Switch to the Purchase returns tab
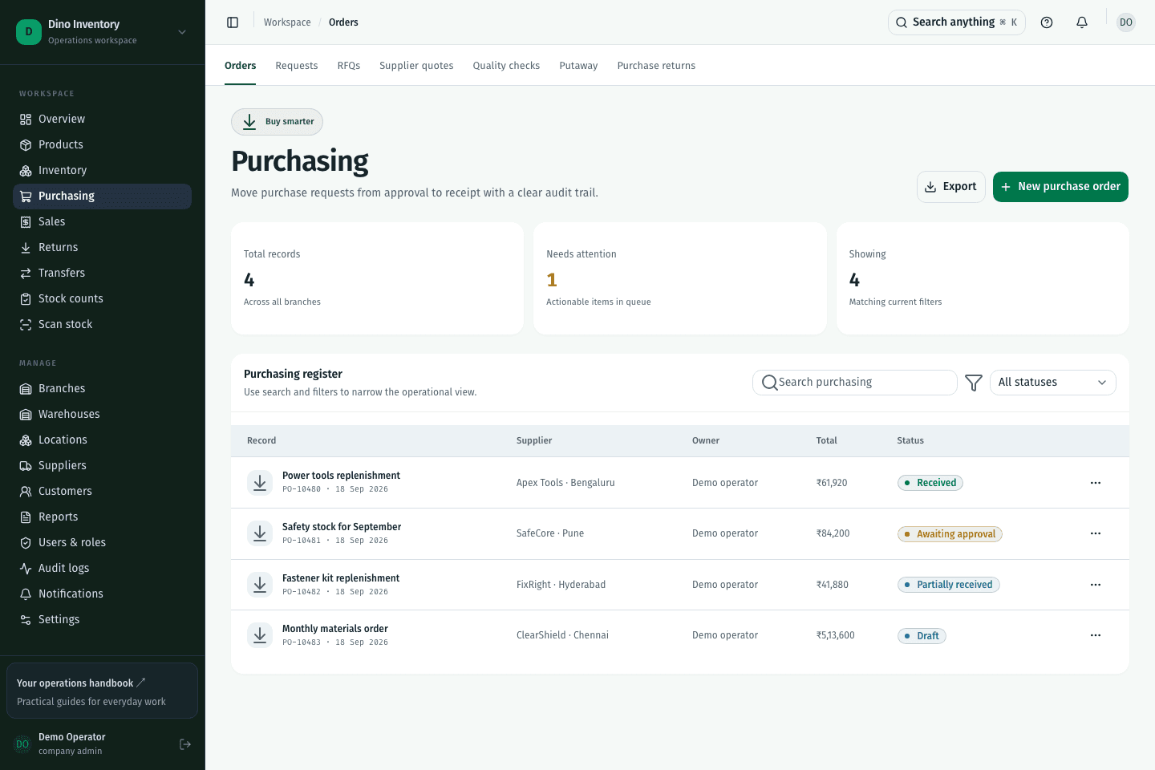Screen dimensions: 1155x770 (x=656, y=66)
